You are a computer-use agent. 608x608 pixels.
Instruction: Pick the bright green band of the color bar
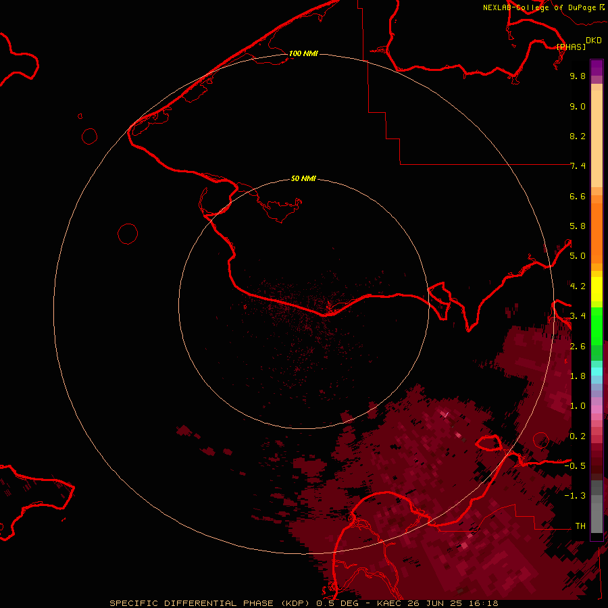[x=597, y=326]
